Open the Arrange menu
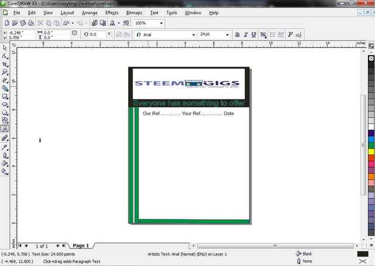 pyautogui.click(x=90, y=13)
